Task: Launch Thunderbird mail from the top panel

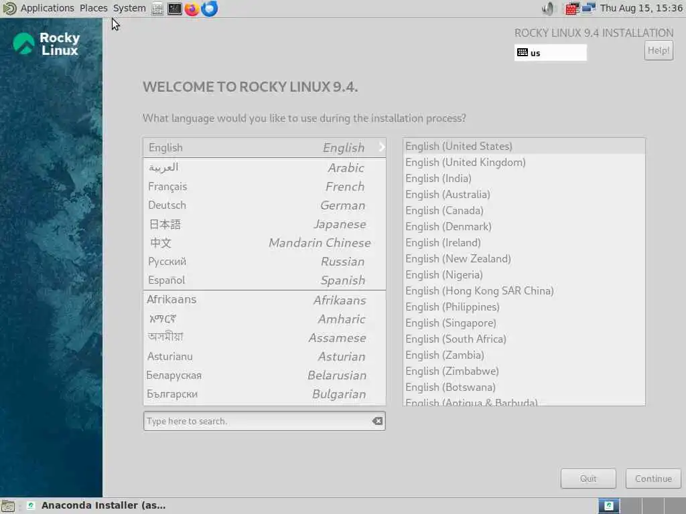Action: click(x=210, y=8)
